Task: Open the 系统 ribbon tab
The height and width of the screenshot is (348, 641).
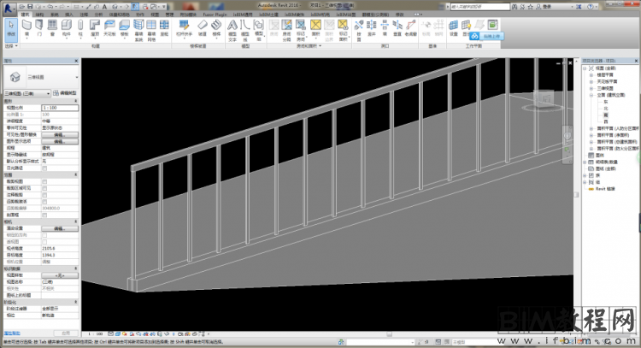Action: (55, 15)
